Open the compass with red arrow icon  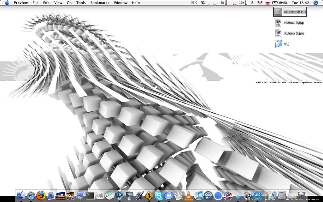tap(228, 196)
